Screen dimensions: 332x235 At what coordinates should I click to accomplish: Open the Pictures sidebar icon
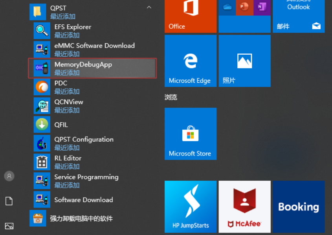tap(9, 226)
